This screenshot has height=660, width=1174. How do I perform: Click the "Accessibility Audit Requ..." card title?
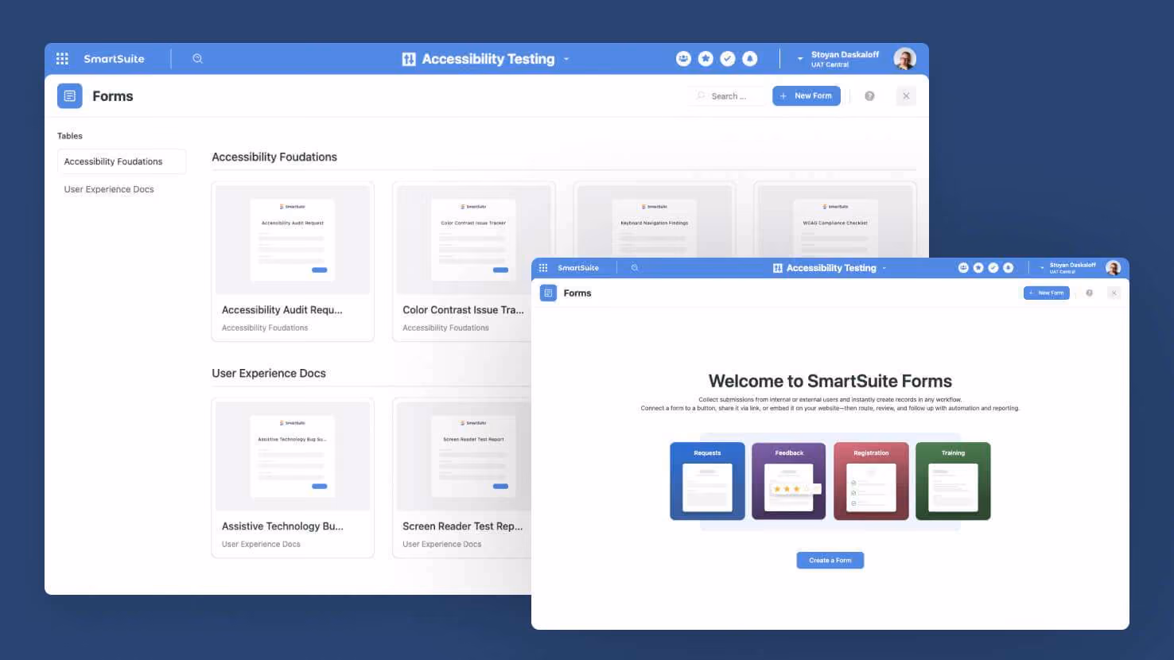point(282,310)
